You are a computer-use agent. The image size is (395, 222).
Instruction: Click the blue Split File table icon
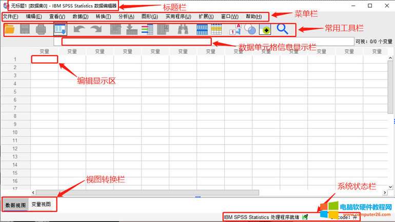tap(202, 29)
